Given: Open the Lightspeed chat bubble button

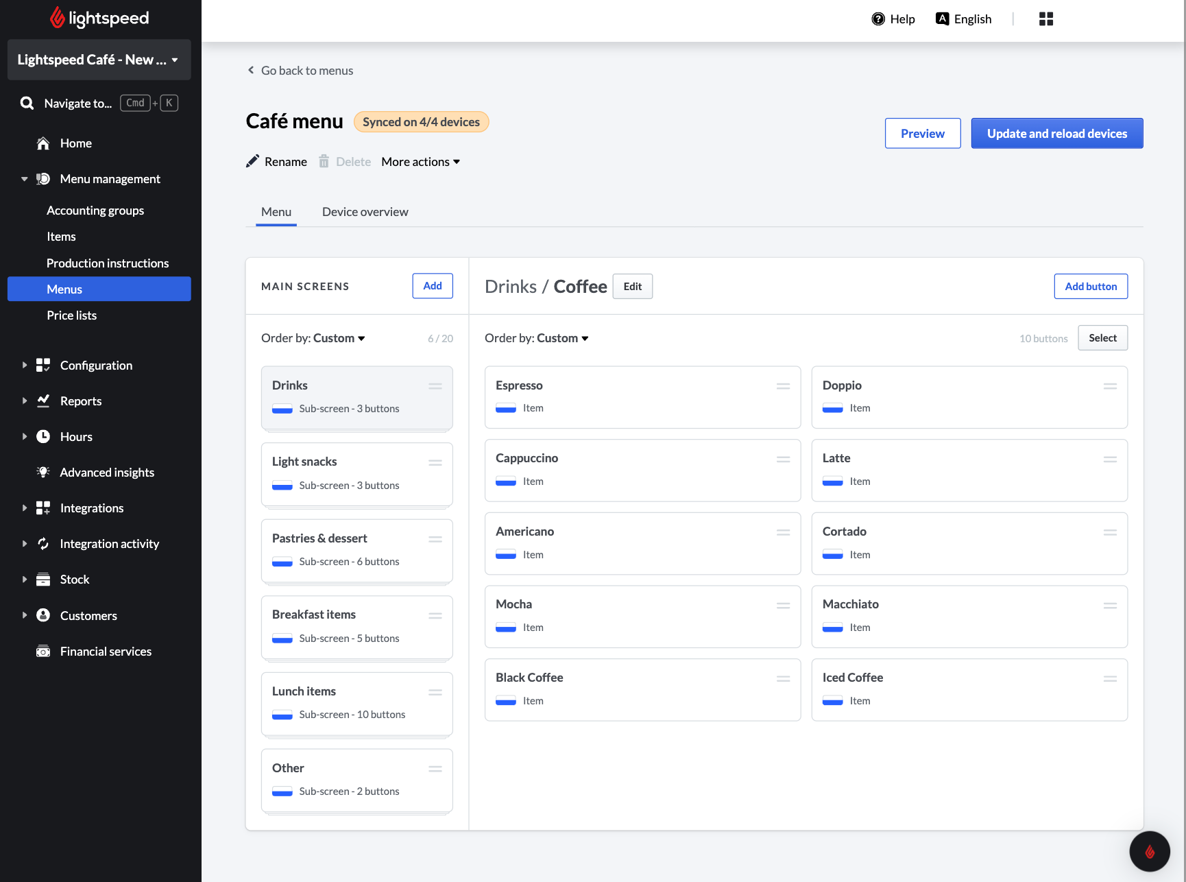Looking at the screenshot, I should point(1149,851).
